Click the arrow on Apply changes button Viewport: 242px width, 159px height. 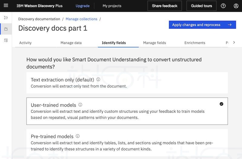pos(230,25)
